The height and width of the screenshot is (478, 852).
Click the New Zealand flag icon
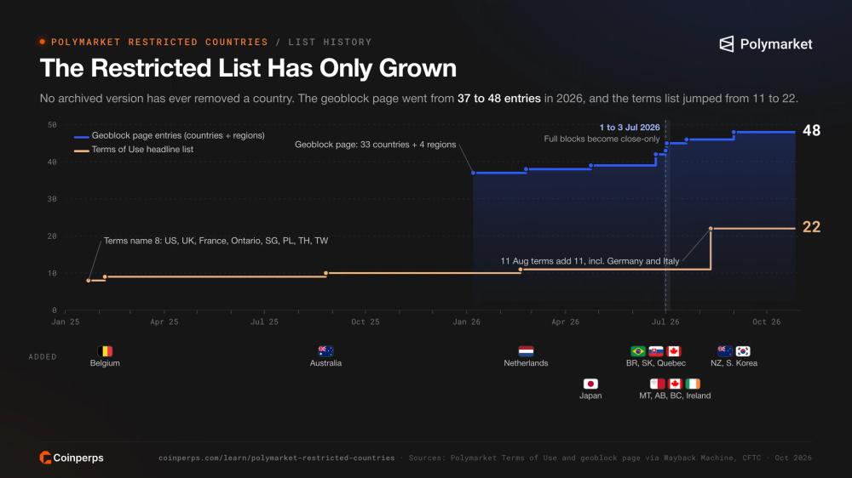(x=725, y=351)
